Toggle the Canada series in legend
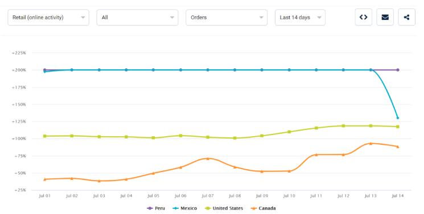Screen dimensions: 424x214 pyautogui.click(x=264, y=208)
